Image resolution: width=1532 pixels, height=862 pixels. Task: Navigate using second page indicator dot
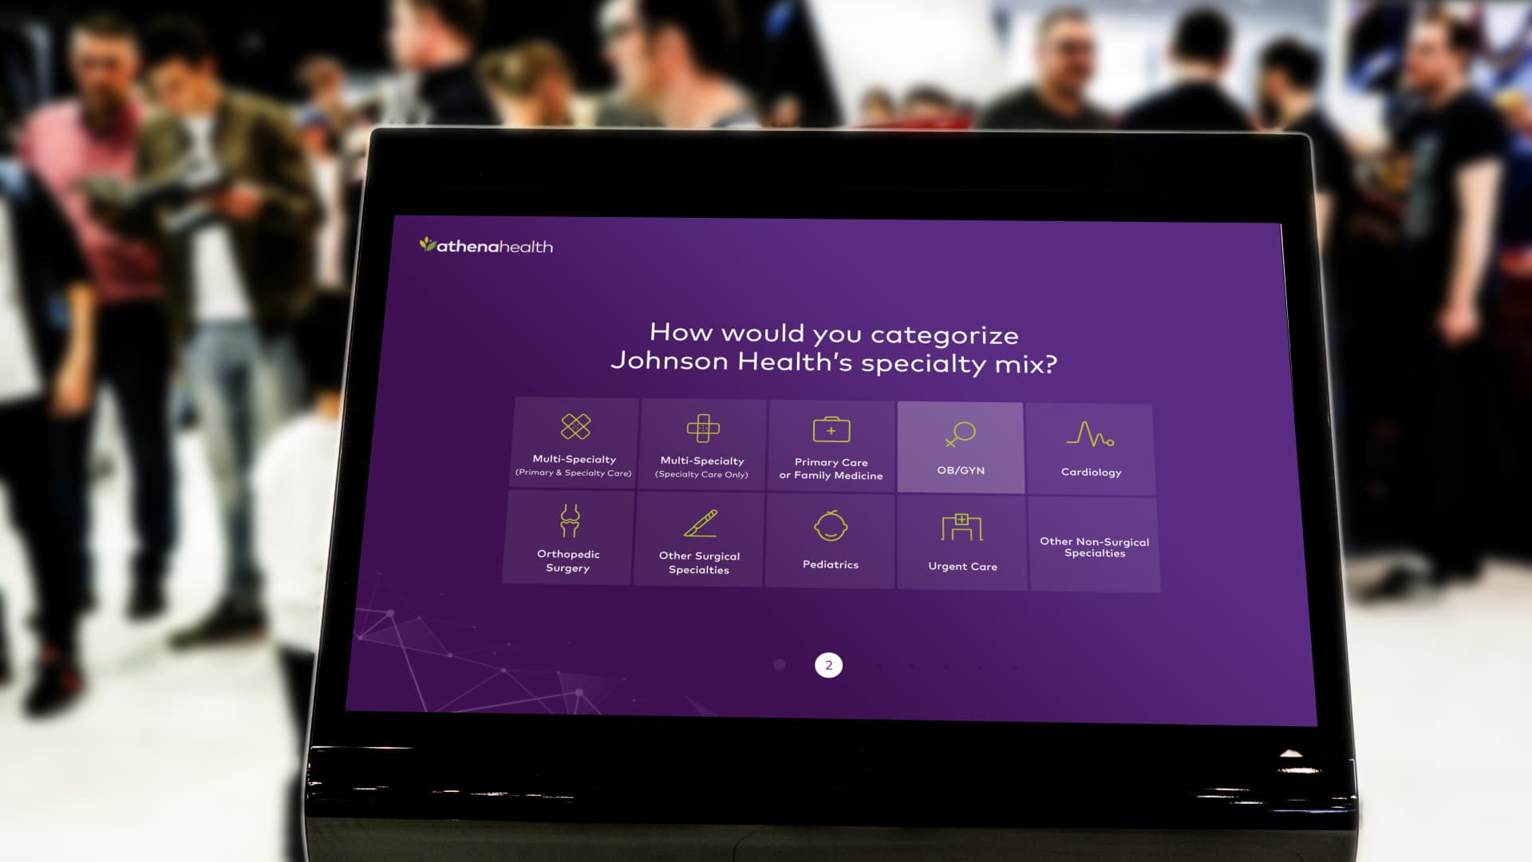[827, 664]
